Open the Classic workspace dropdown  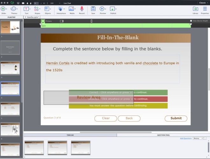pos(204,3)
